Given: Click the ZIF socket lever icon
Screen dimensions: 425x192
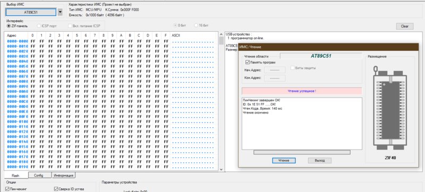Looking at the screenshot, I should [x=376, y=71].
